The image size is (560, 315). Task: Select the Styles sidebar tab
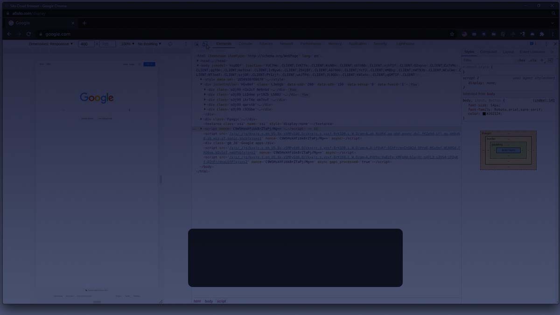pyautogui.click(x=469, y=52)
